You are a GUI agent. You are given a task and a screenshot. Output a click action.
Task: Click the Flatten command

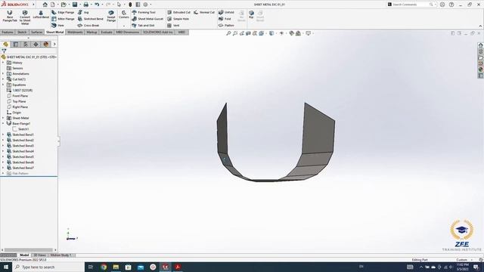click(226, 25)
